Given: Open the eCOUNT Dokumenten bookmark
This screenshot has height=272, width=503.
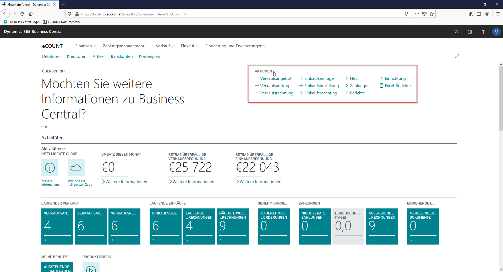Looking at the screenshot, I should (62, 22).
